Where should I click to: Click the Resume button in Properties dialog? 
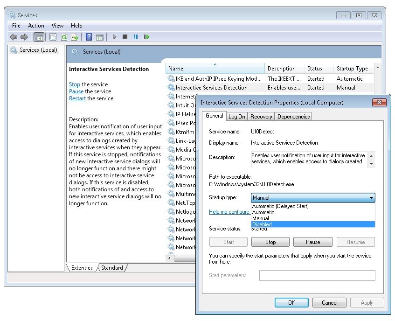coord(355,242)
